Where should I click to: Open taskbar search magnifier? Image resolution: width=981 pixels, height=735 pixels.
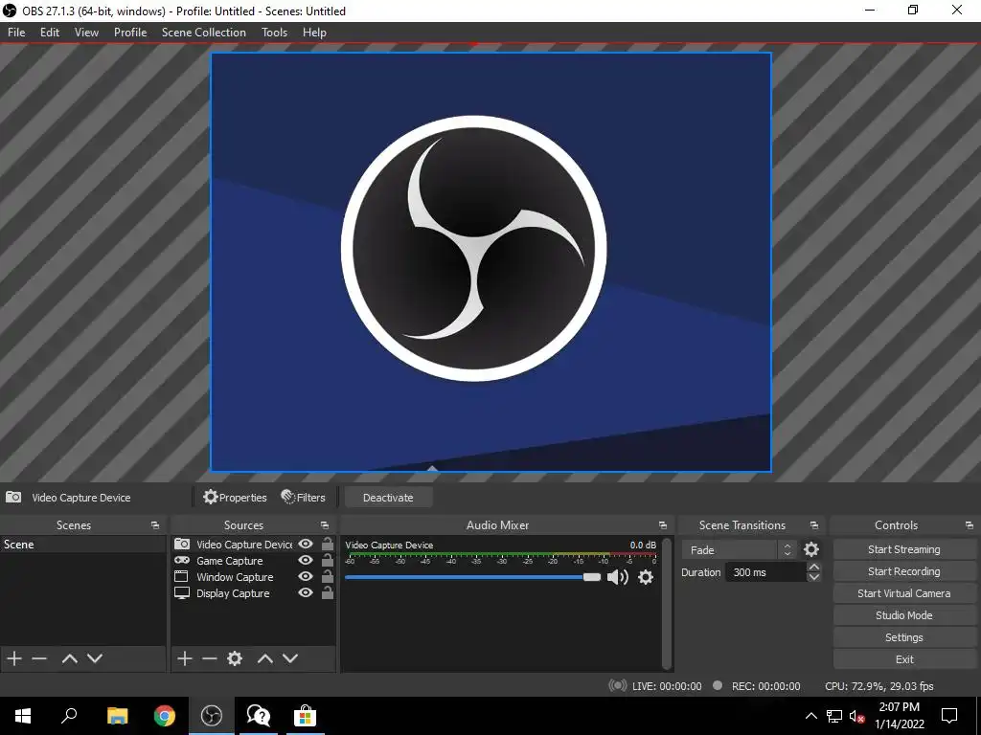69,716
